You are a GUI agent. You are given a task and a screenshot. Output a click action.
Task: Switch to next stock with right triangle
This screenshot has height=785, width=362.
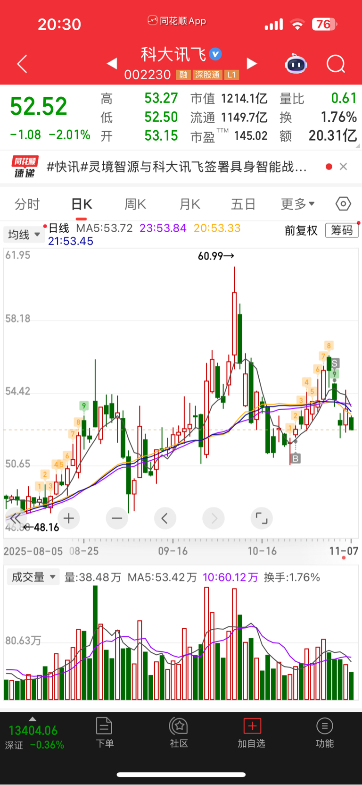(252, 63)
